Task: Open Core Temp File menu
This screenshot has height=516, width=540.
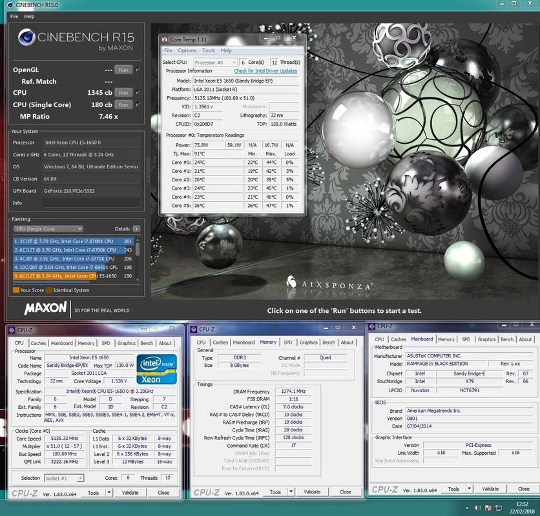Action: point(168,50)
